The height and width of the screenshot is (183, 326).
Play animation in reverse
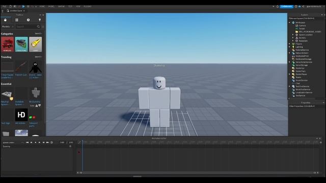pos(36,142)
